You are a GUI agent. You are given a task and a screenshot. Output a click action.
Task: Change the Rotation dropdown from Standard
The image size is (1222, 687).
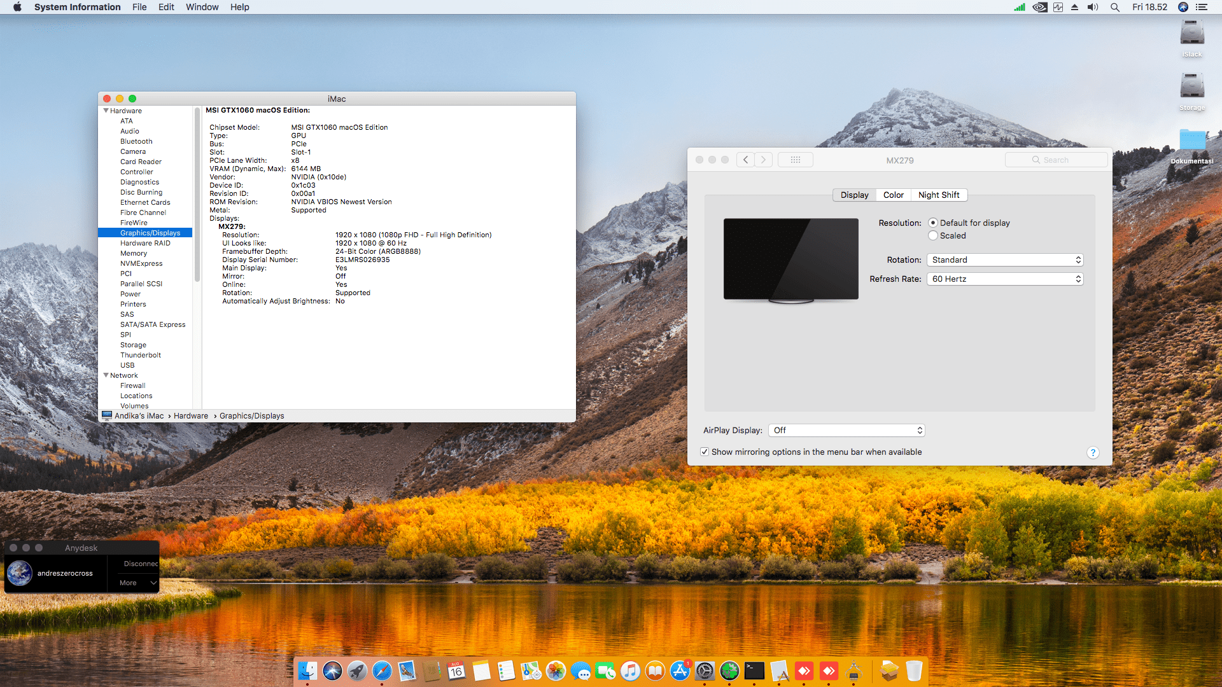[1004, 260]
